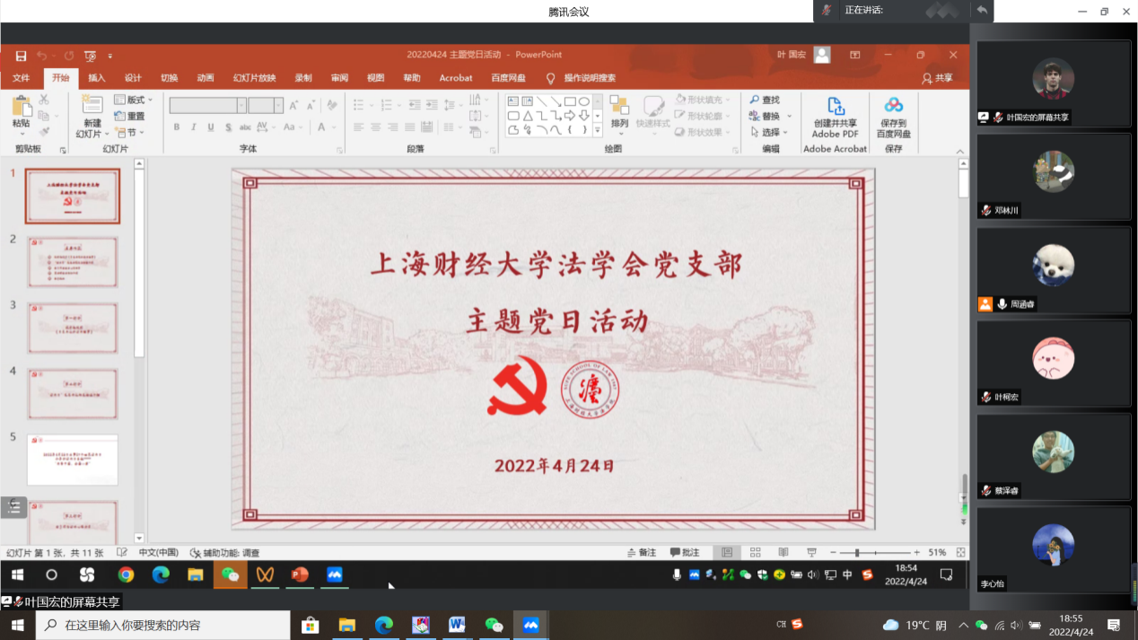This screenshot has width=1138, height=640.
Task: Click the 新建幻灯片 new slide icon
Action: [x=92, y=106]
